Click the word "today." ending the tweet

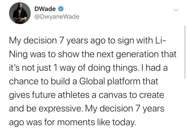124,123
